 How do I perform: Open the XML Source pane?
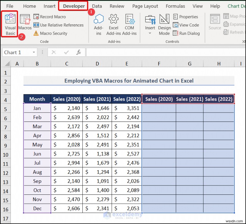pyautogui.click(x=215, y=22)
